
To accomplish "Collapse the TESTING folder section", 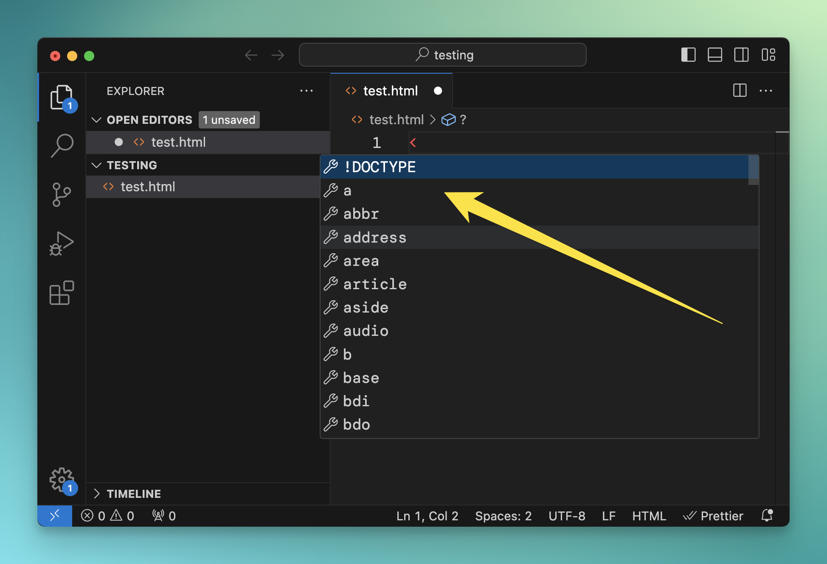I will [x=97, y=165].
